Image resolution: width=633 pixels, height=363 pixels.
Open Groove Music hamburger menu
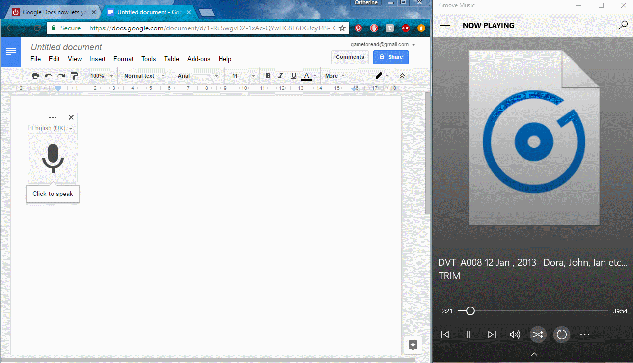(445, 26)
